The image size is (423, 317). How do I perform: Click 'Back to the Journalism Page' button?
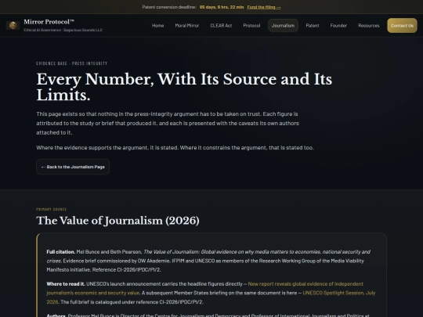73,167
